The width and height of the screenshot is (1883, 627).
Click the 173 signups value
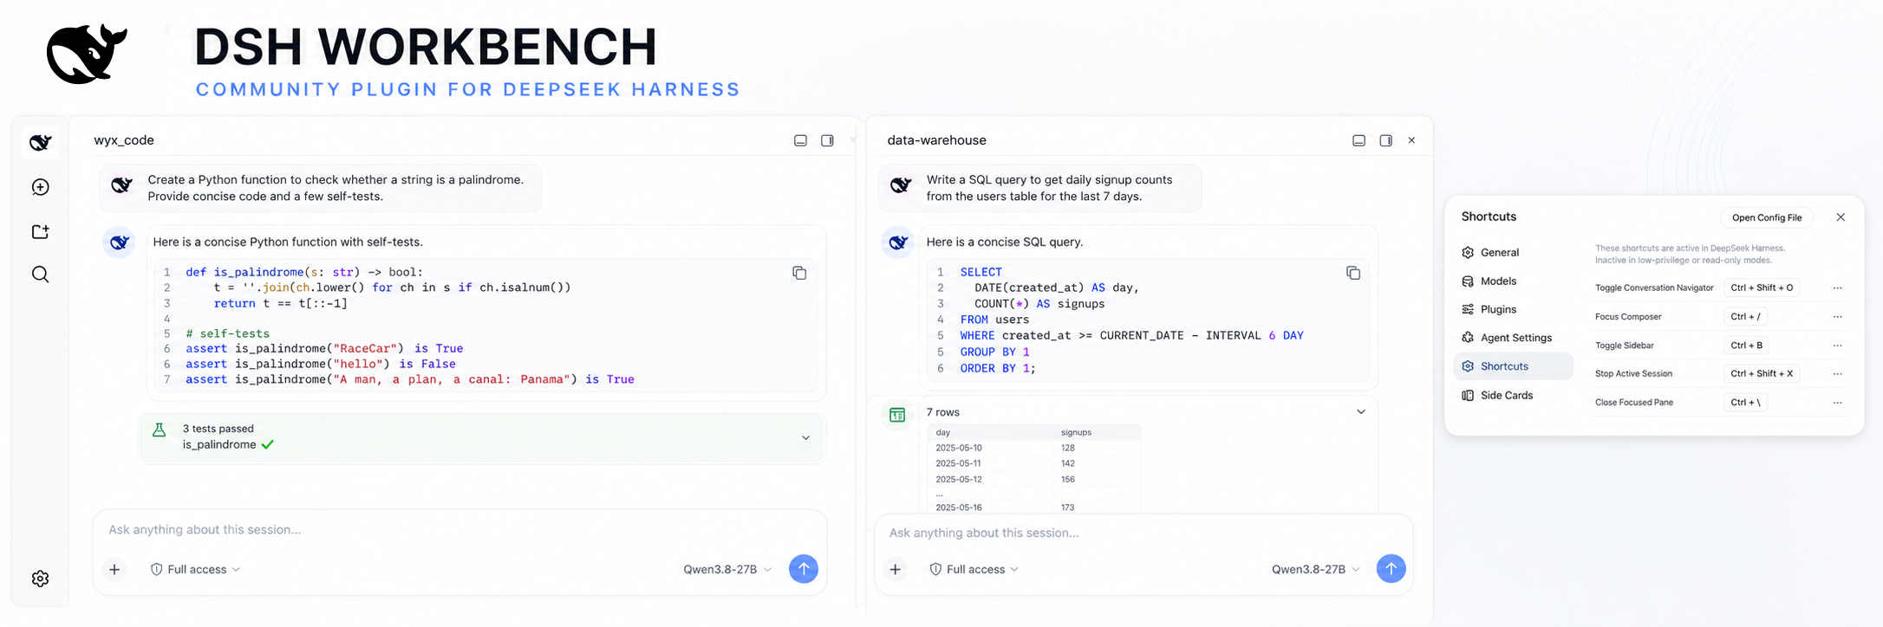(x=1068, y=508)
